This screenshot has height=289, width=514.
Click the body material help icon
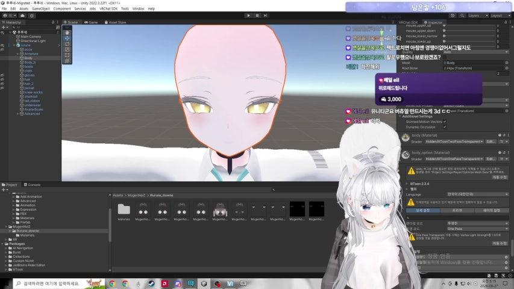[x=500, y=135]
